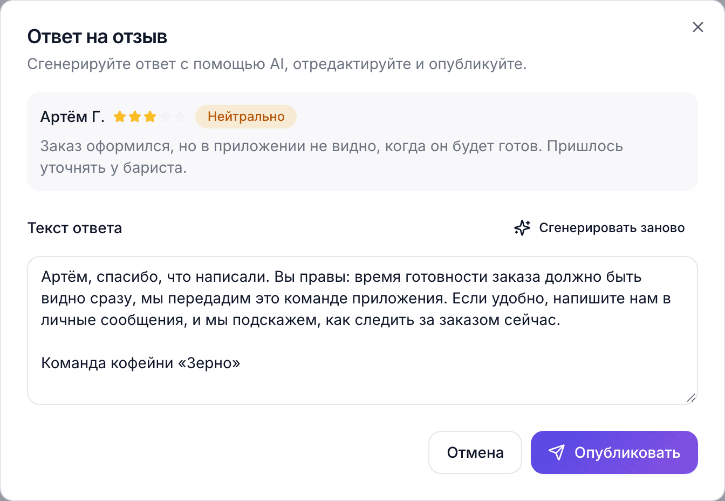The width and height of the screenshot is (725, 501).
Task: Click Сгенерировать заново to regenerate reply
Action: pos(599,228)
